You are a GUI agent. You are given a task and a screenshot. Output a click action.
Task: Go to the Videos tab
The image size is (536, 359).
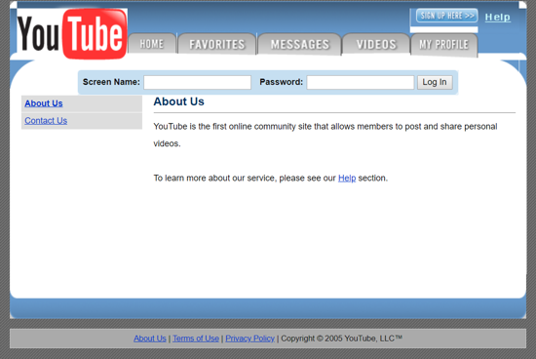pyautogui.click(x=376, y=44)
